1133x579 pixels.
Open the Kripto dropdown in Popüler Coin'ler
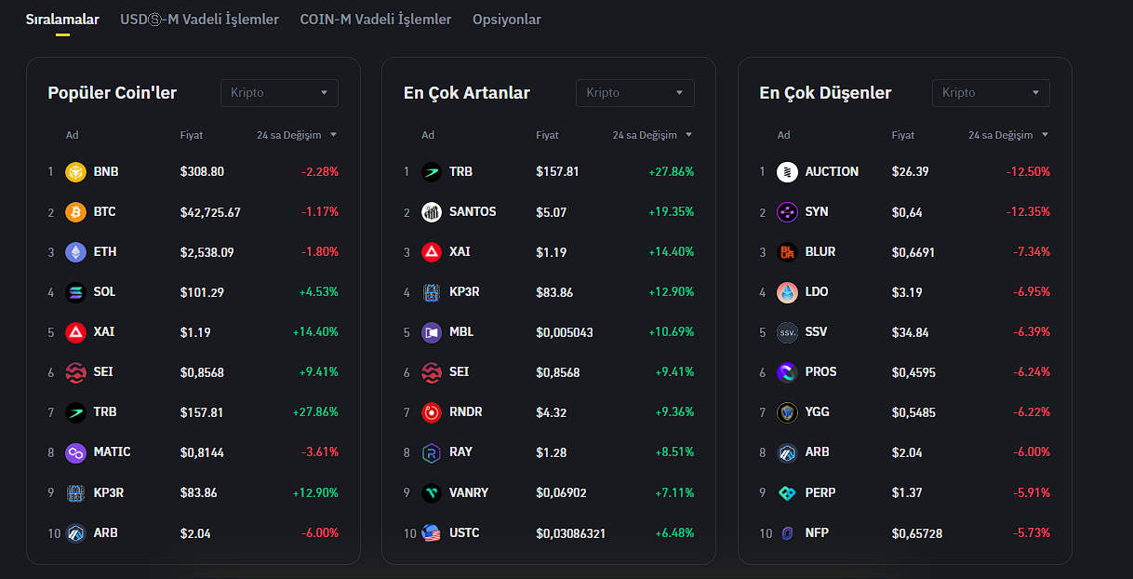coord(279,93)
